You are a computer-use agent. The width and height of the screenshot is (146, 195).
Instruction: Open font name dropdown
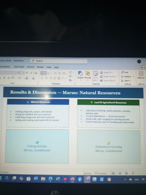(x=16, y=73)
